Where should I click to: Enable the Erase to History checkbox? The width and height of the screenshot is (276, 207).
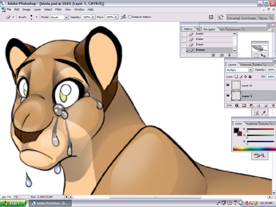point(130,17)
